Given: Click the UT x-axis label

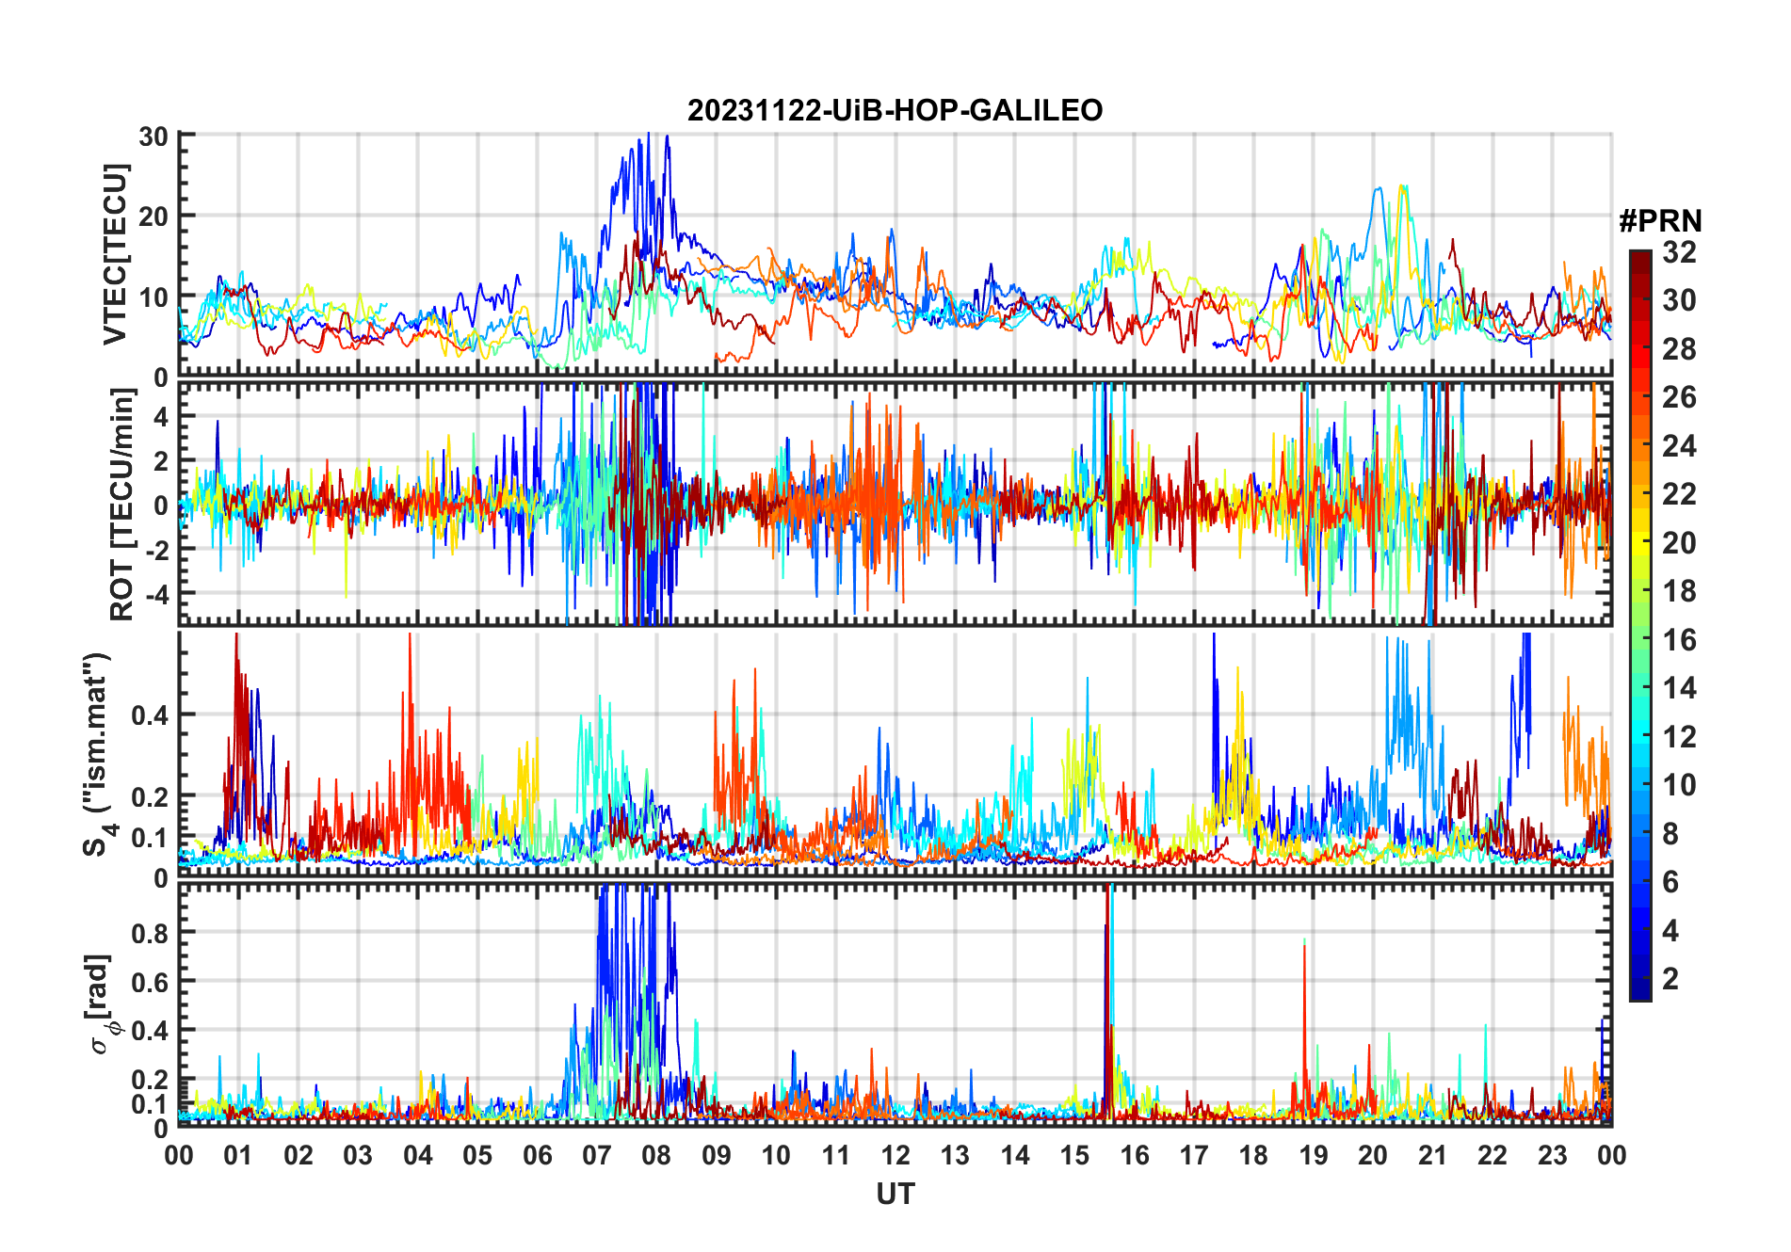Looking at the screenshot, I should [895, 1194].
